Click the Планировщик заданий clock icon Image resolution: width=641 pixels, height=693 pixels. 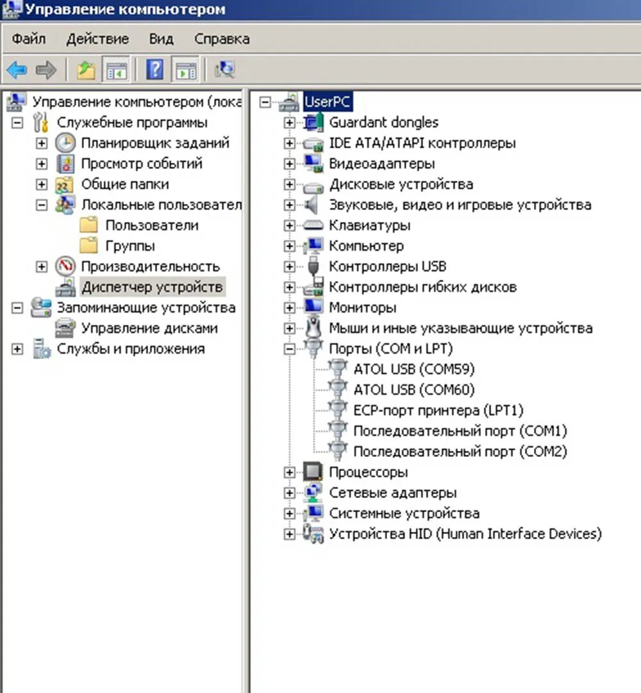[x=65, y=143]
